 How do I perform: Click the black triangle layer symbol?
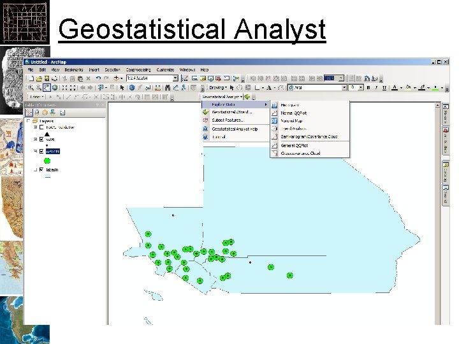(47, 134)
